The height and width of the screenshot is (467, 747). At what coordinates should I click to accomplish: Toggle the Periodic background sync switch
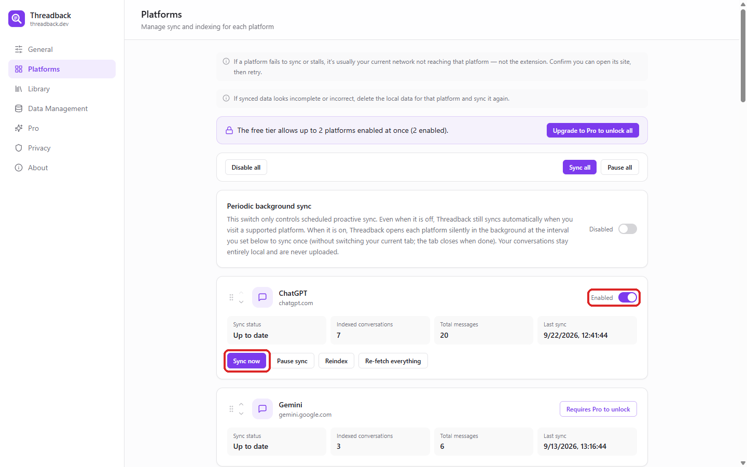click(x=628, y=229)
